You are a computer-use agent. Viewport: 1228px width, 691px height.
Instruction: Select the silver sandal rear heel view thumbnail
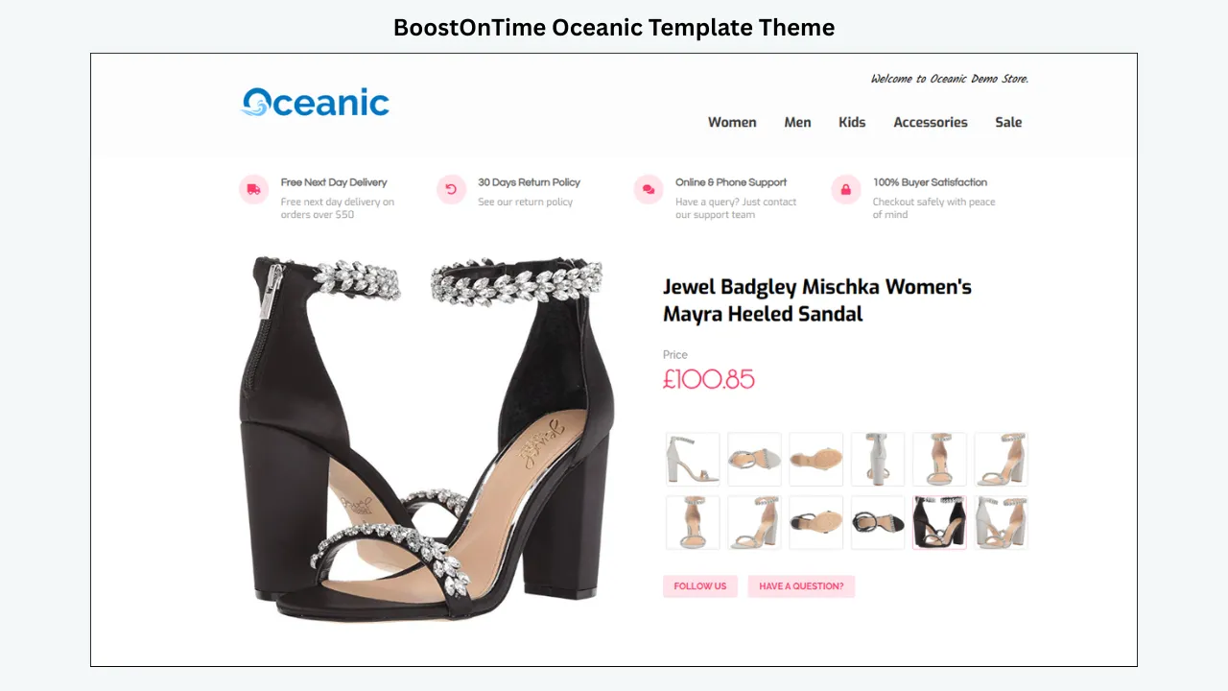click(x=878, y=460)
